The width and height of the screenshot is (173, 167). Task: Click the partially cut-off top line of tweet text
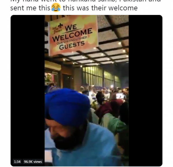tap(86, 1)
